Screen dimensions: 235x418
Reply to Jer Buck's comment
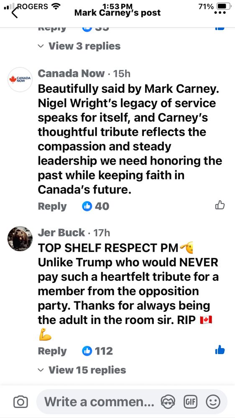coord(52,351)
